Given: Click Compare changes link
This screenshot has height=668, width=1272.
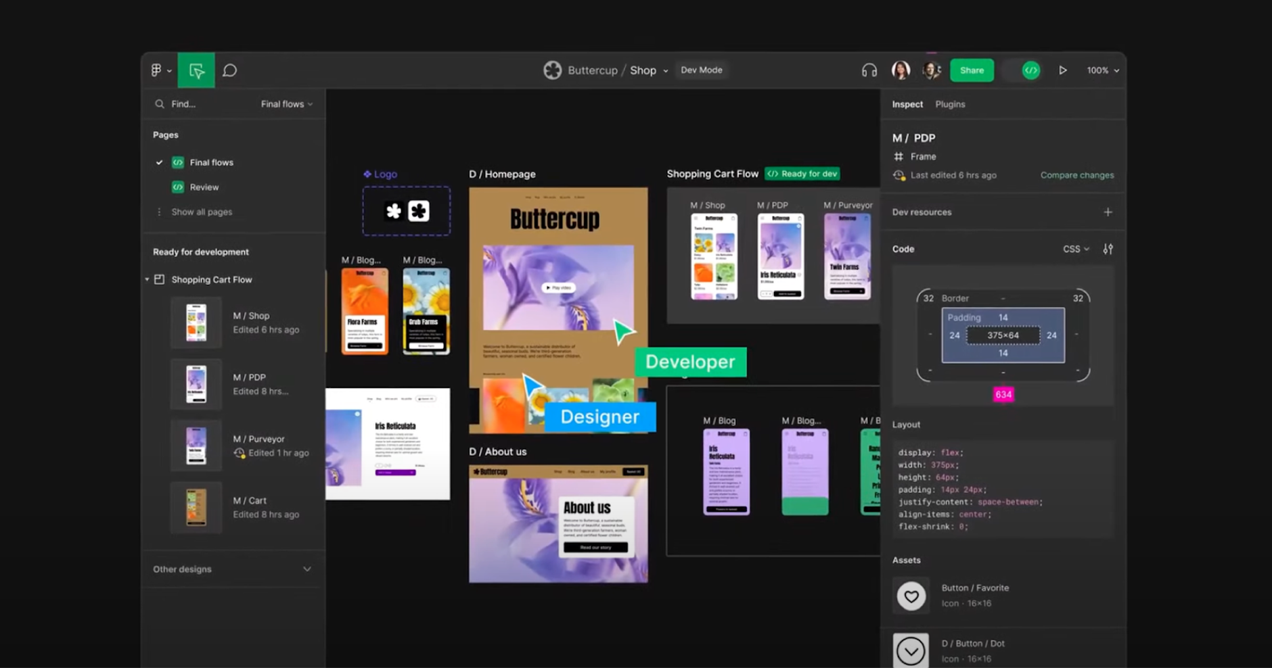Looking at the screenshot, I should [1077, 175].
